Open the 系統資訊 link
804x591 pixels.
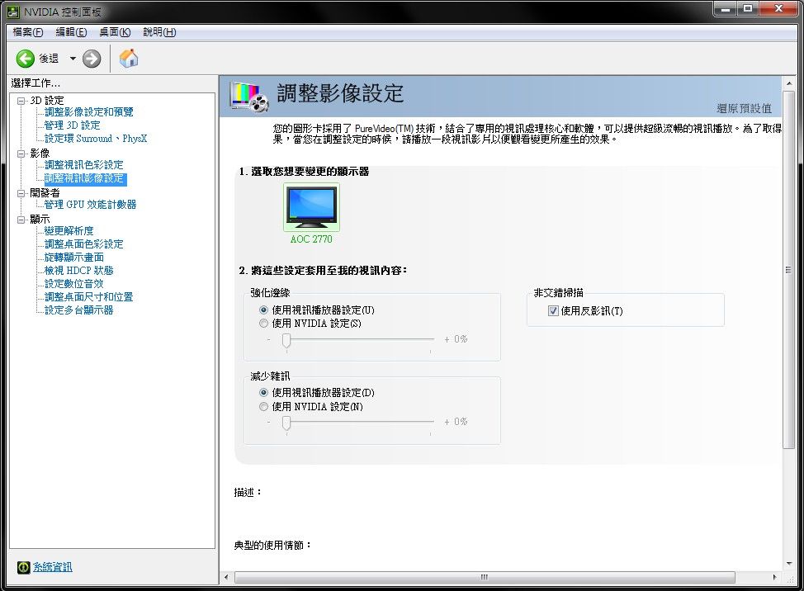pyautogui.click(x=52, y=567)
